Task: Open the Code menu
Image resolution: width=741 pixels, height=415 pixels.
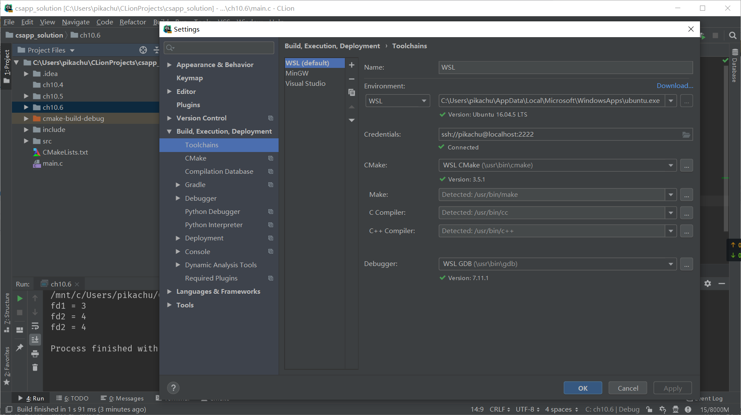Action: (x=105, y=22)
